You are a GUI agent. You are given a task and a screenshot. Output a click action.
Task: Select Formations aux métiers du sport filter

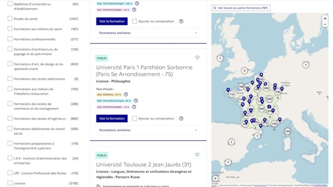(10, 29)
